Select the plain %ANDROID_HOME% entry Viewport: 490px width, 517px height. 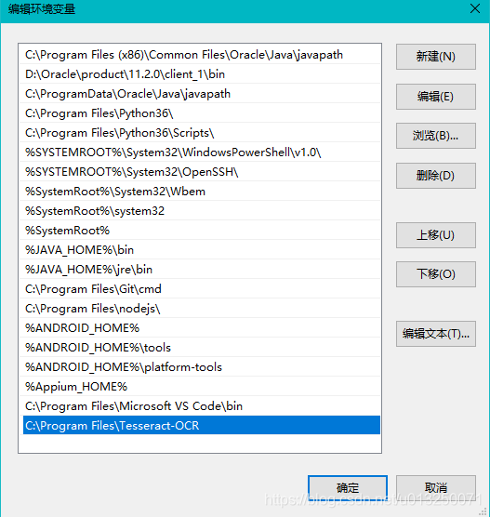click(x=200, y=328)
